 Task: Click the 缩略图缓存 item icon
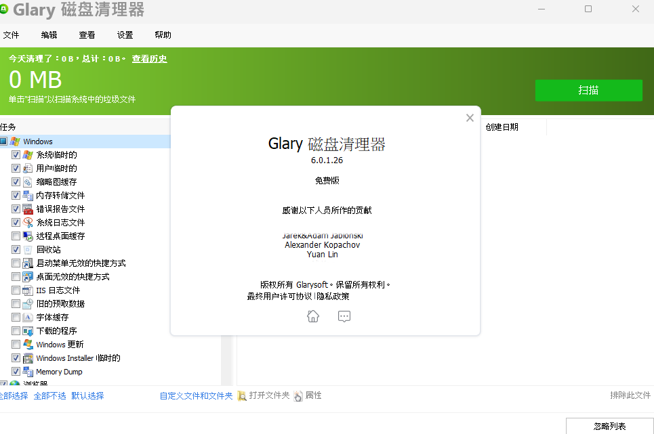28,182
